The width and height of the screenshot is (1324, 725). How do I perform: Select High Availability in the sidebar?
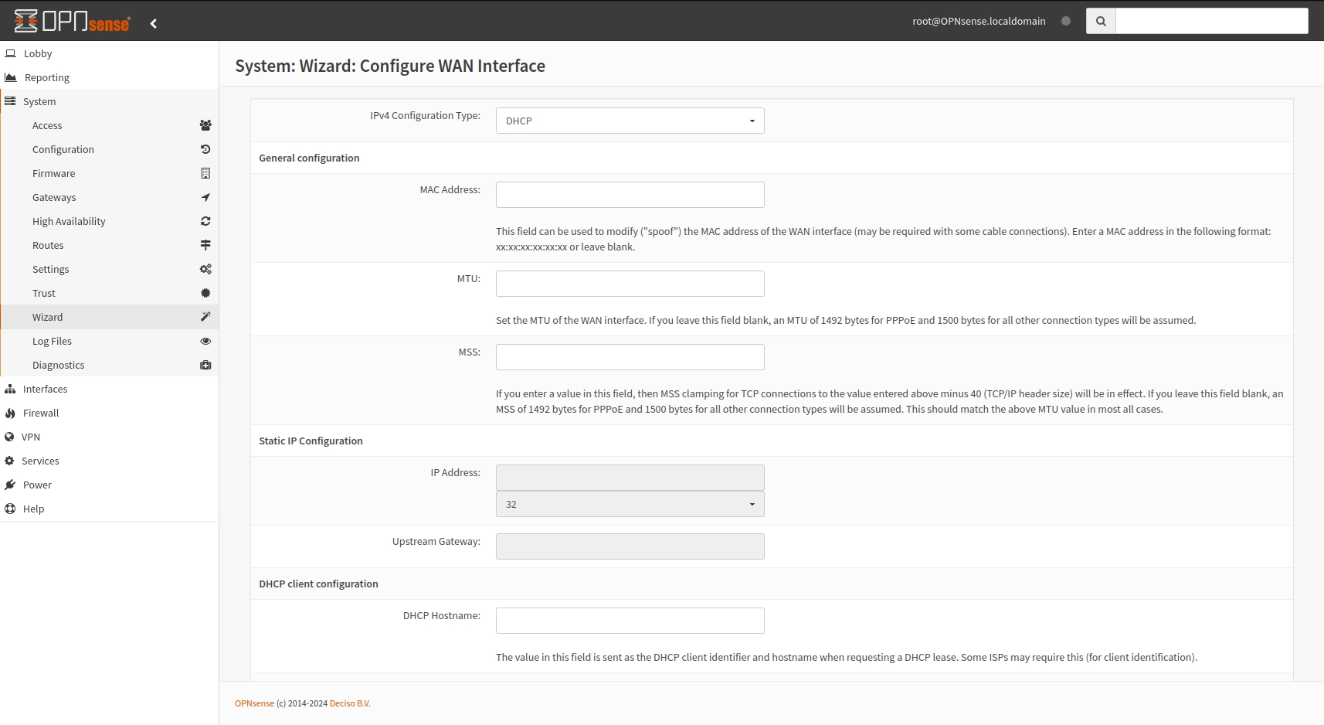[x=109, y=221]
